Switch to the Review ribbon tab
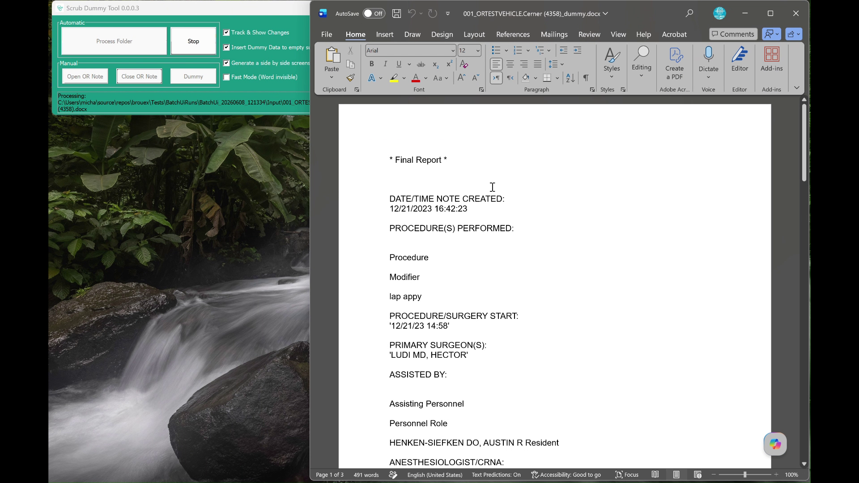Viewport: 859px width, 483px height. click(x=589, y=34)
